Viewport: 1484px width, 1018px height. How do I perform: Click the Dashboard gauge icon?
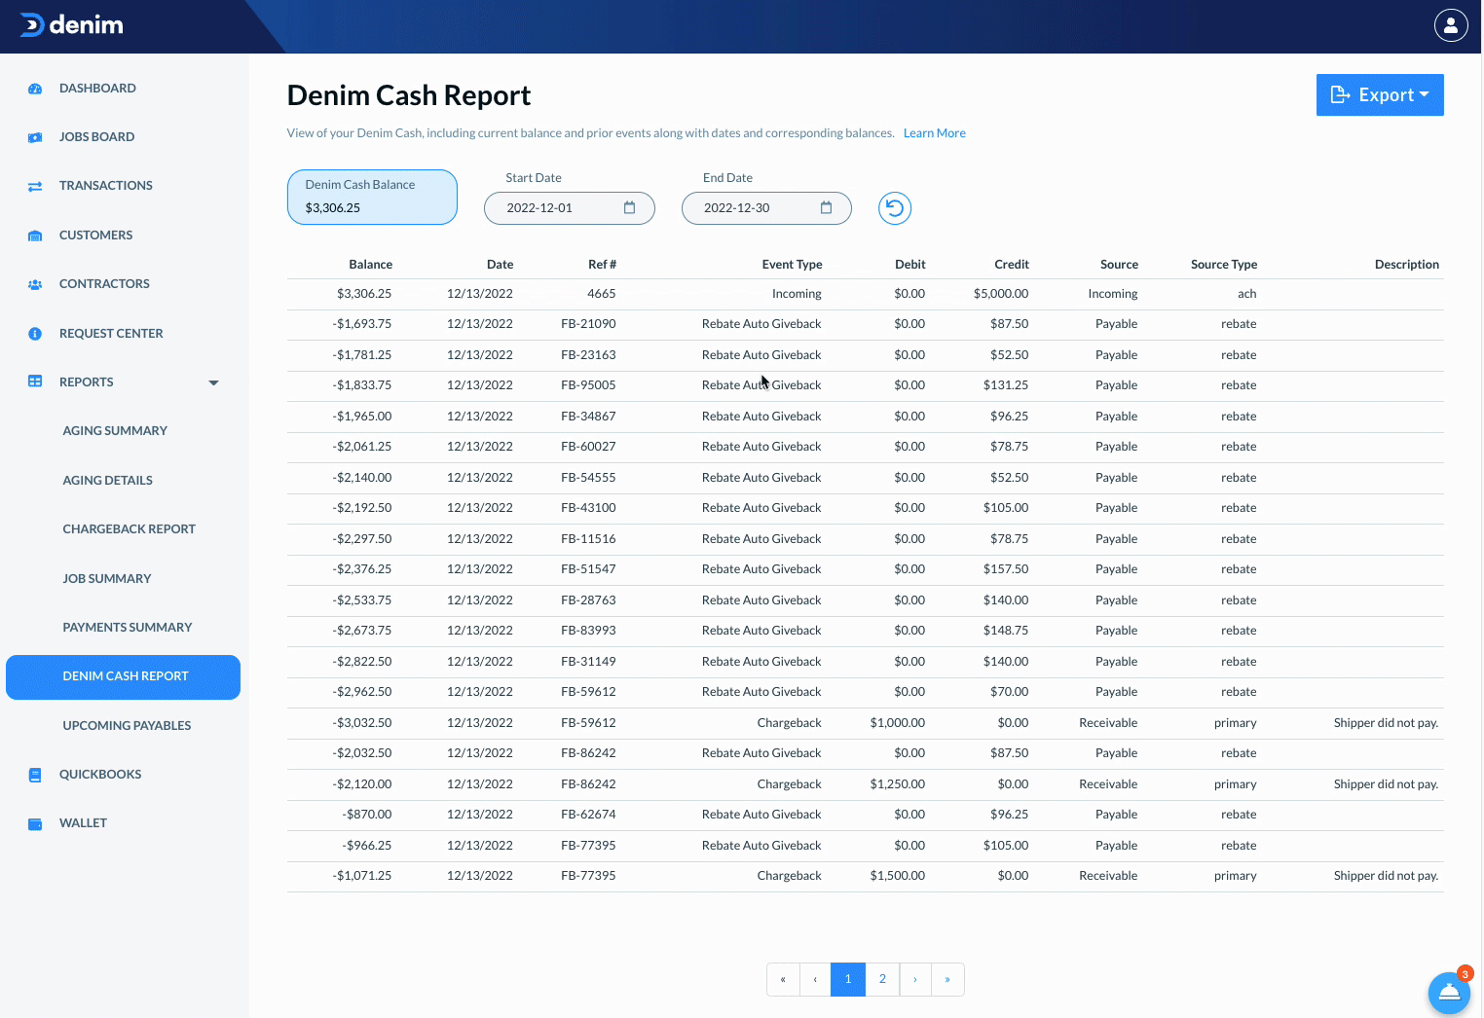pyautogui.click(x=35, y=89)
